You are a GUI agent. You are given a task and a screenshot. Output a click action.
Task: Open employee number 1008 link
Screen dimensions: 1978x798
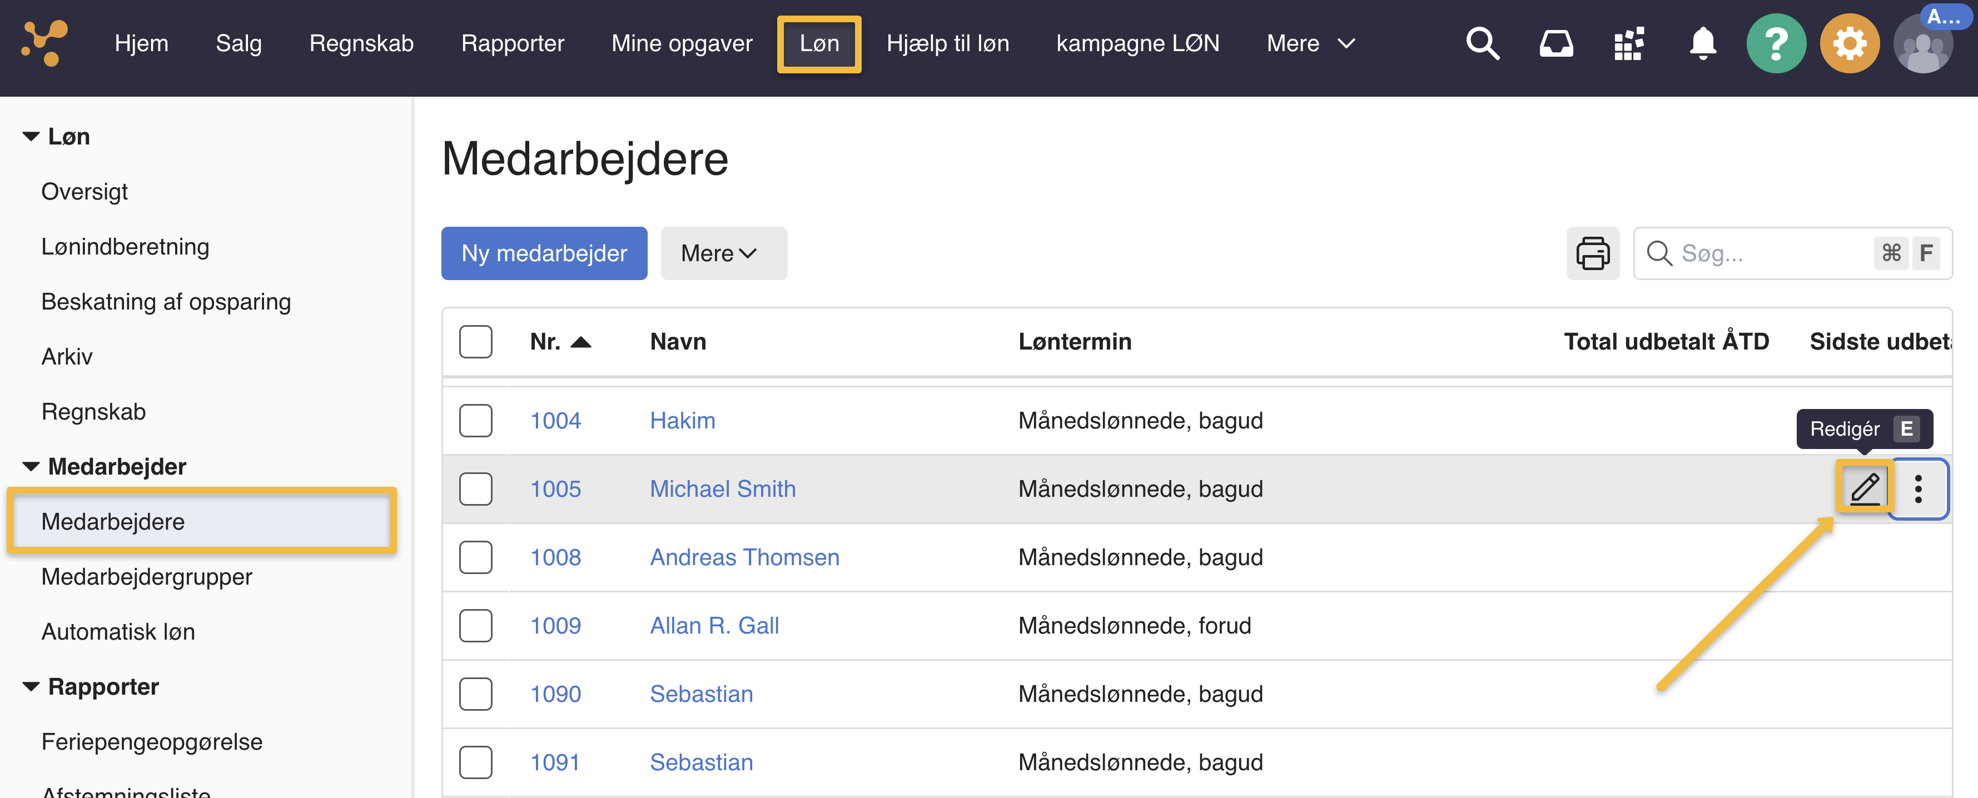pyautogui.click(x=555, y=557)
